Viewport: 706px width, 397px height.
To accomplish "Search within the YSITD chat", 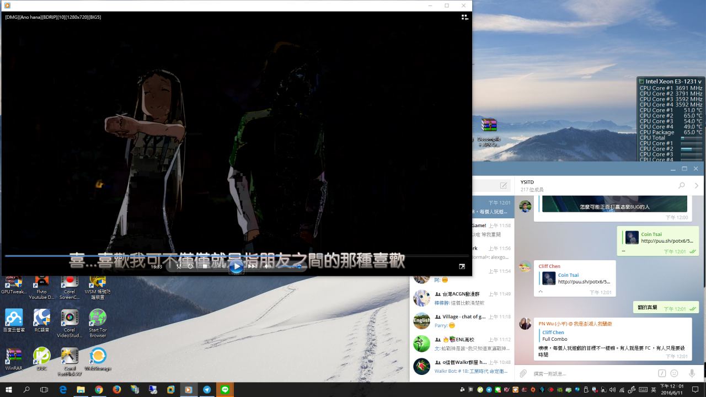I will tap(682, 186).
